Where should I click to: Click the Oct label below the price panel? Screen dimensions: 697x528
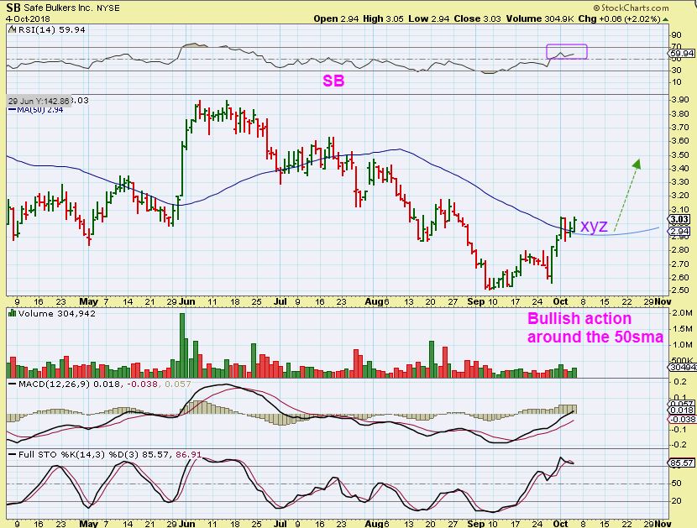(x=560, y=301)
